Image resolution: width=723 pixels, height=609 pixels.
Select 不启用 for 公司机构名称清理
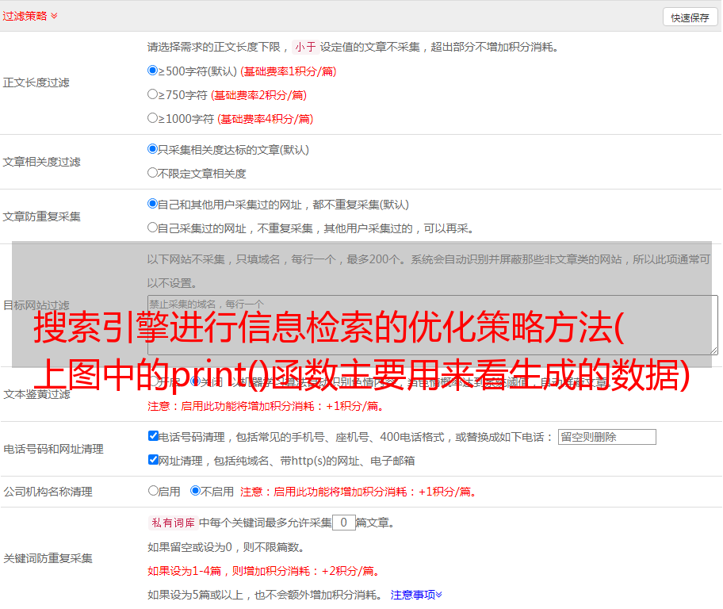coord(195,491)
